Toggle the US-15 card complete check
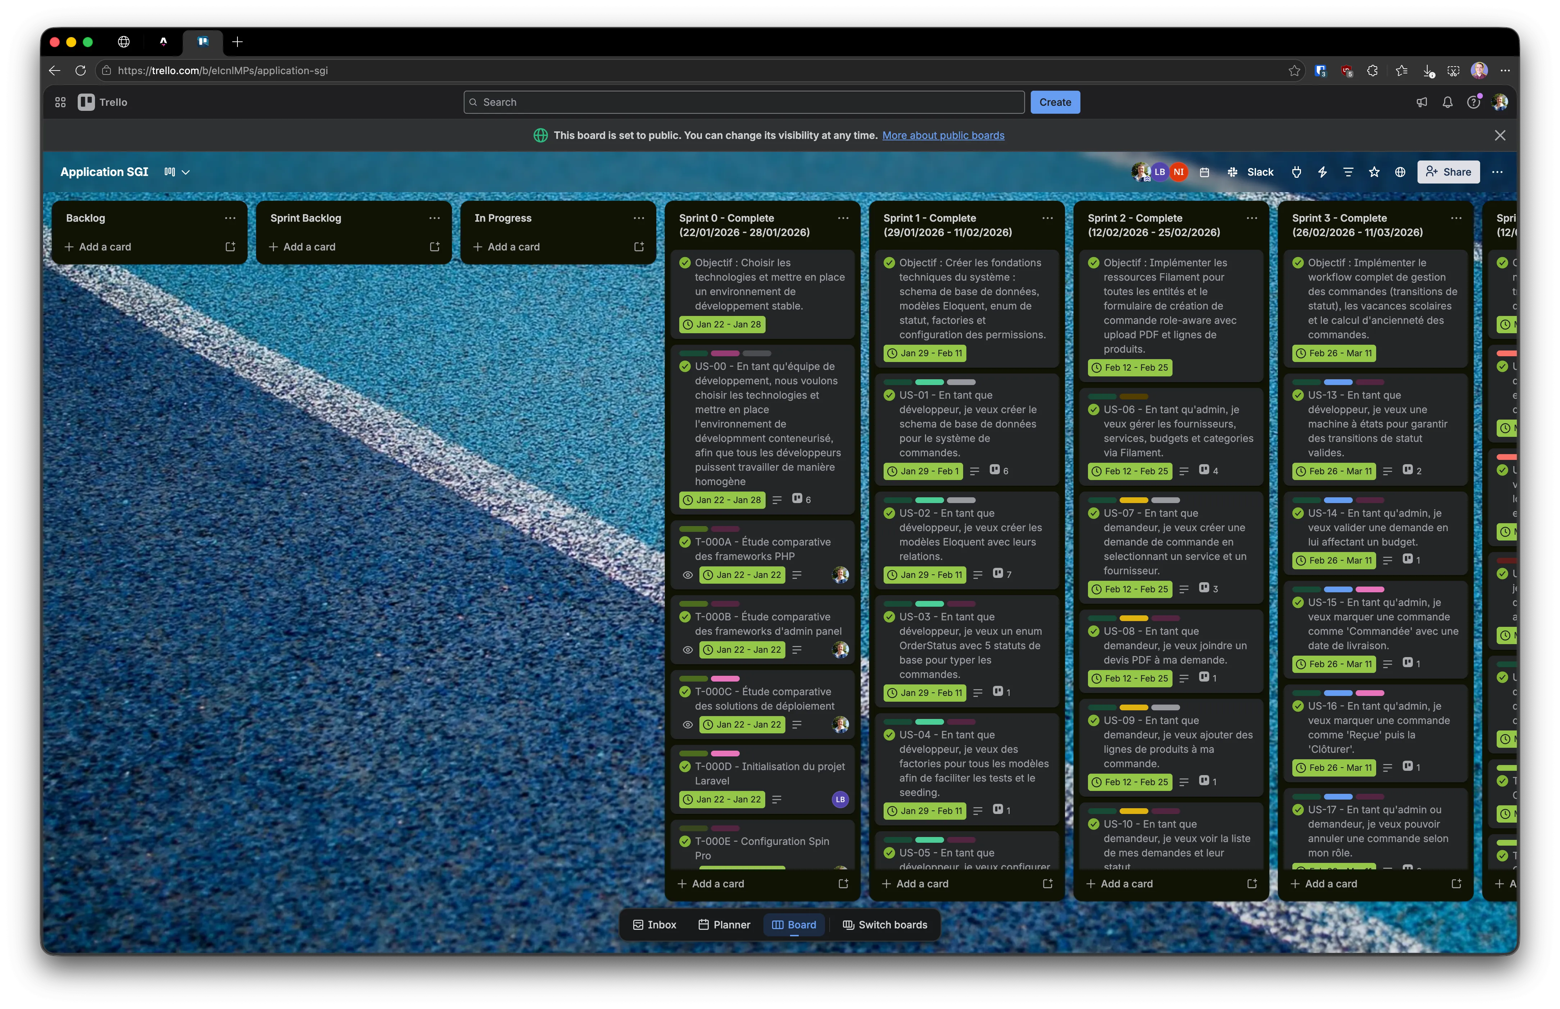 click(1298, 602)
